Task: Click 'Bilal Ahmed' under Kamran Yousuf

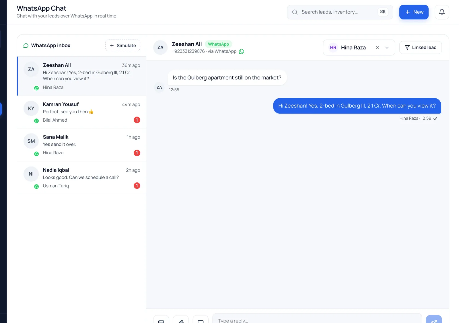Action: [55, 120]
